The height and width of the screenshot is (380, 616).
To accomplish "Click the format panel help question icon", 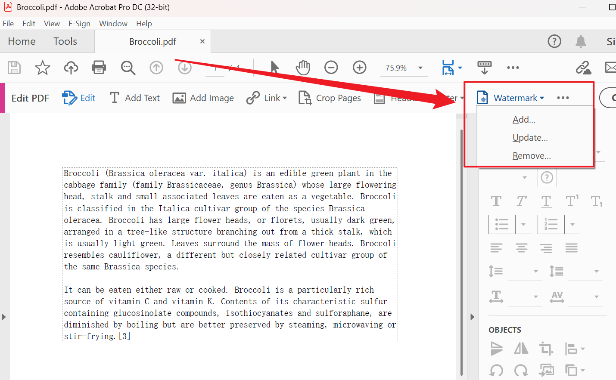I will point(547,177).
